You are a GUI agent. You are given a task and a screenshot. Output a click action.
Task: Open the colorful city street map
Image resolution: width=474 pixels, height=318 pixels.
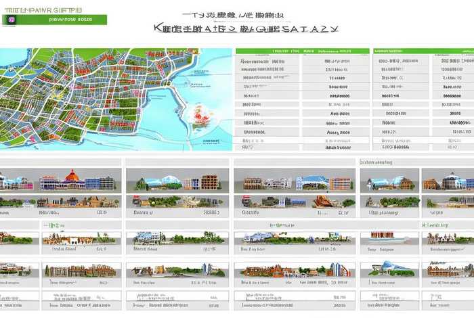coord(116,99)
